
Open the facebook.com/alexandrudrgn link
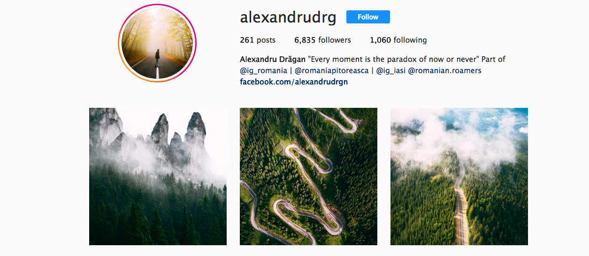tap(294, 82)
